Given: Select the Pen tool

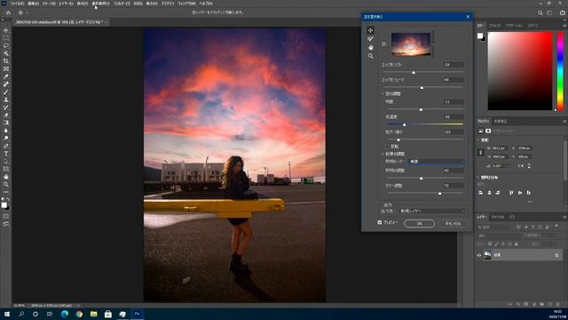Looking at the screenshot, I should [6, 146].
